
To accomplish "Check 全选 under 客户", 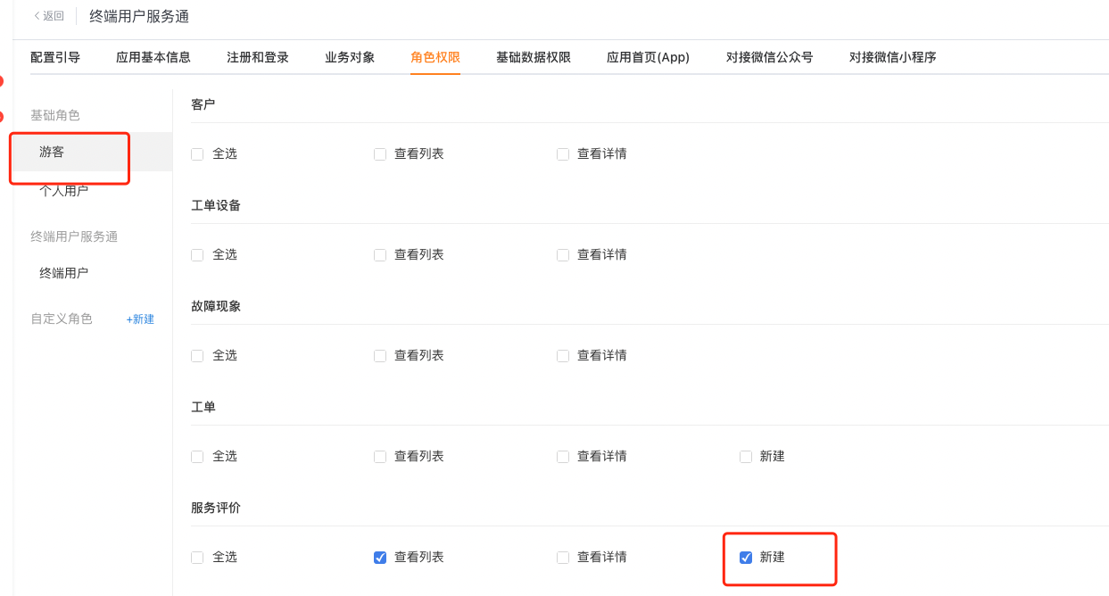I will [197, 154].
